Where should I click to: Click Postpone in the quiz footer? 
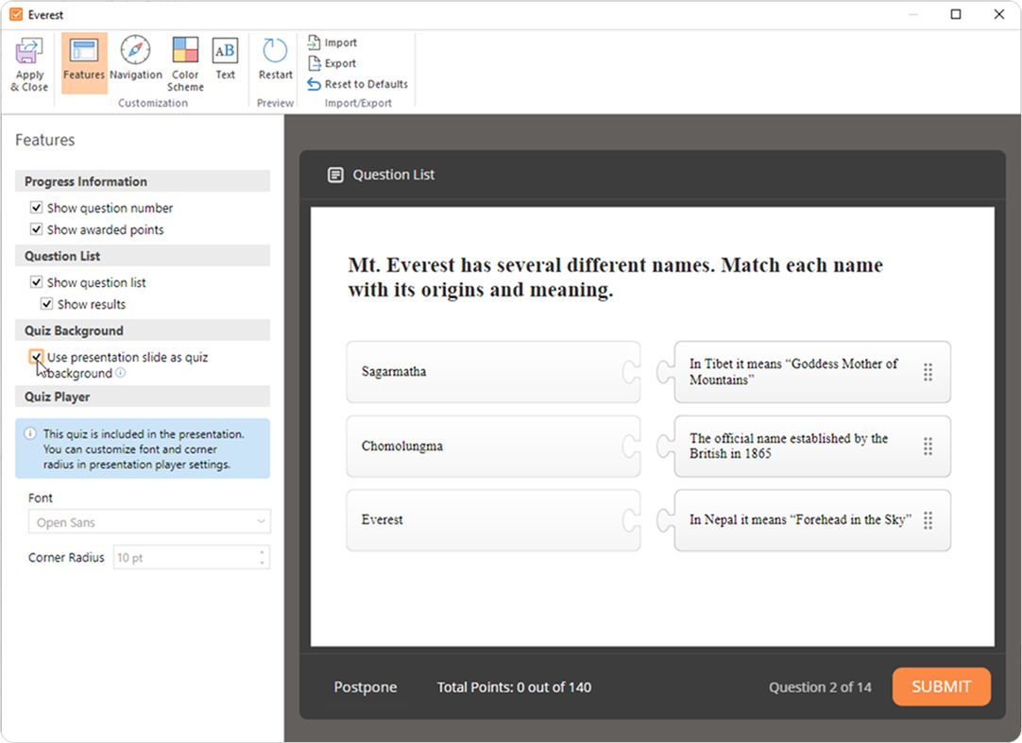(366, 687)
